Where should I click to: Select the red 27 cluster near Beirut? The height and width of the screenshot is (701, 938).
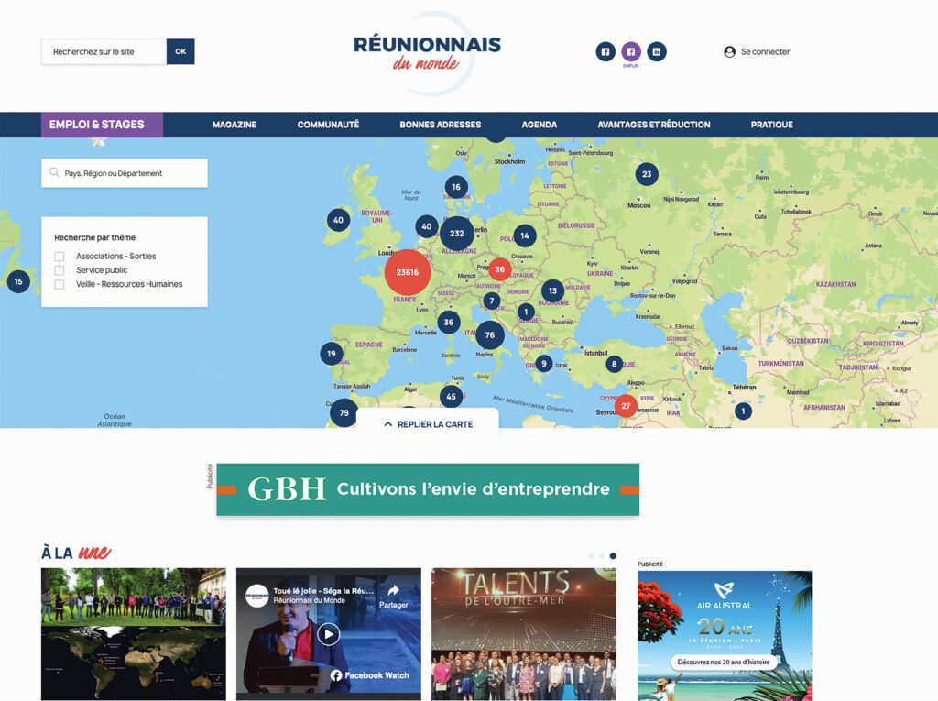(x=626, y=406)
